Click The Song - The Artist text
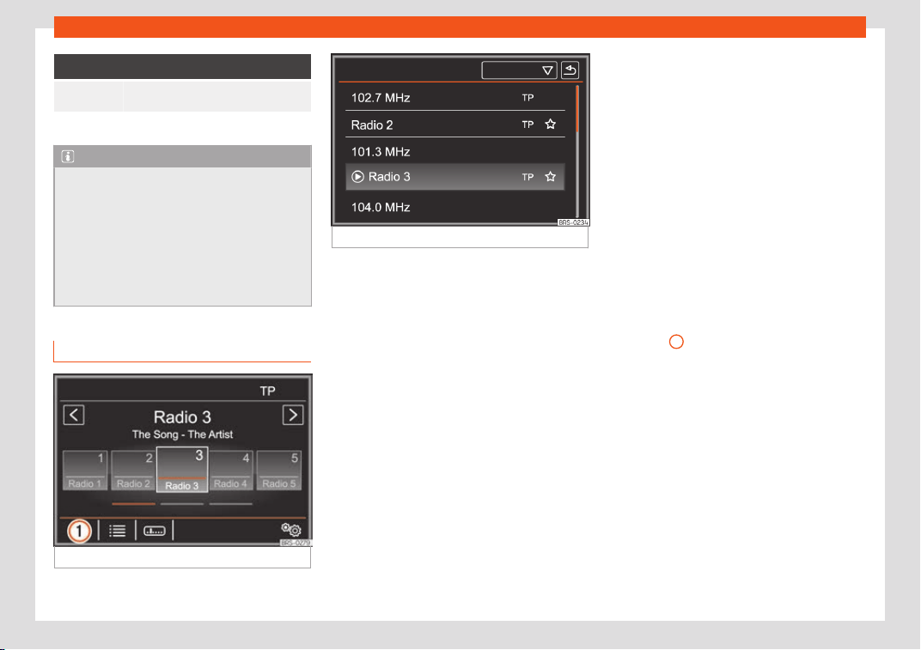921x650 pixels. pos(183,434)
